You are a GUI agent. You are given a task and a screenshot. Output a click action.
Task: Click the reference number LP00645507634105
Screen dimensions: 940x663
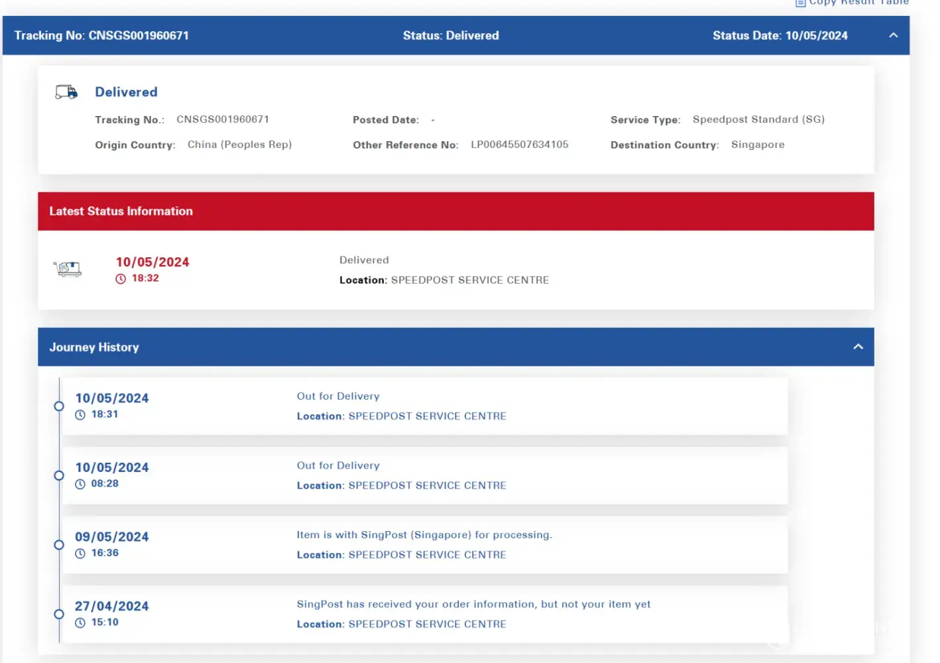520,145
